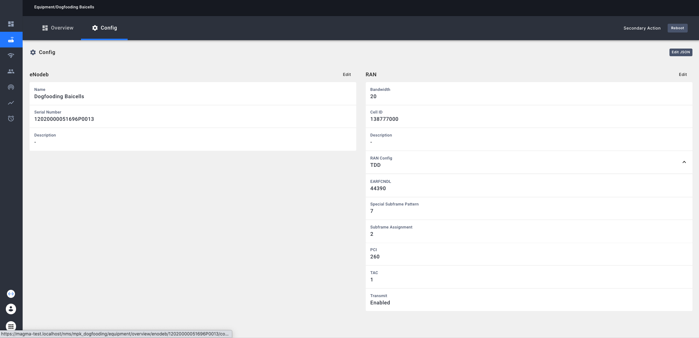This screenshot has width=699, height=338.
Task: Edit the eNodeb section
Action: (346, 74)
